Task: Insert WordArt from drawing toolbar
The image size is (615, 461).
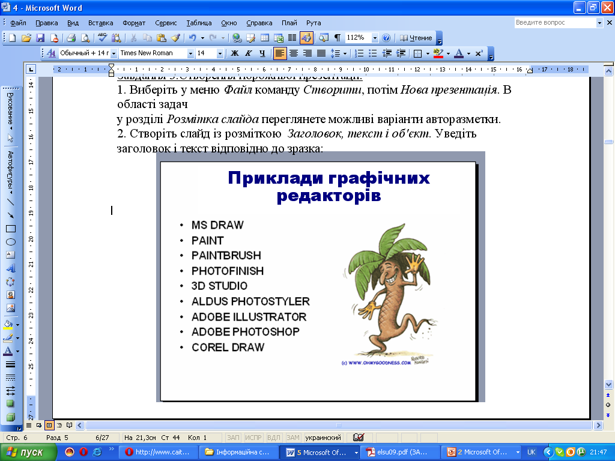Action: point(11,268)
